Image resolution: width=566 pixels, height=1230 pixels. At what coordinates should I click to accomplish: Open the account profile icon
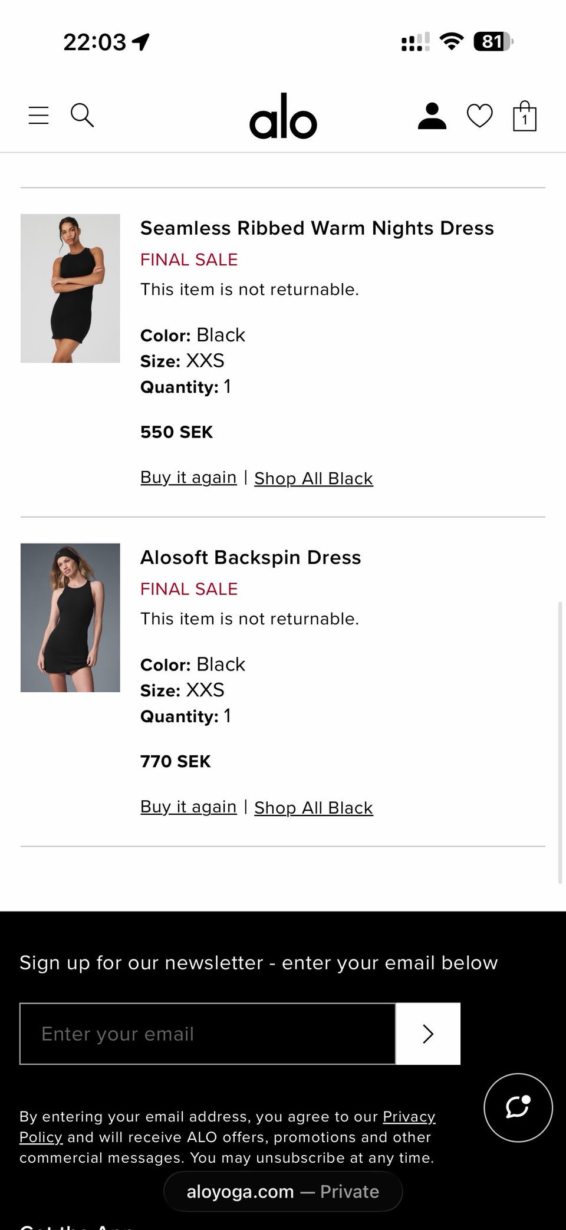pos(432,116)
